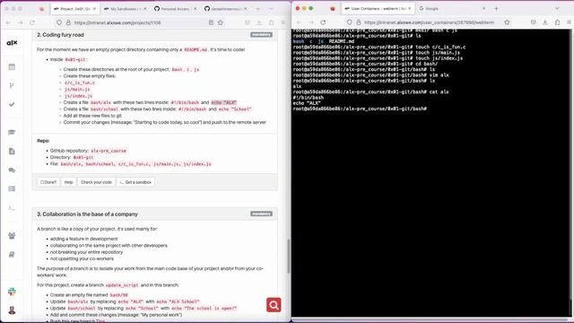Toggle reader view in left browser address bar
The image size is (574, 323).
(211, 22)
